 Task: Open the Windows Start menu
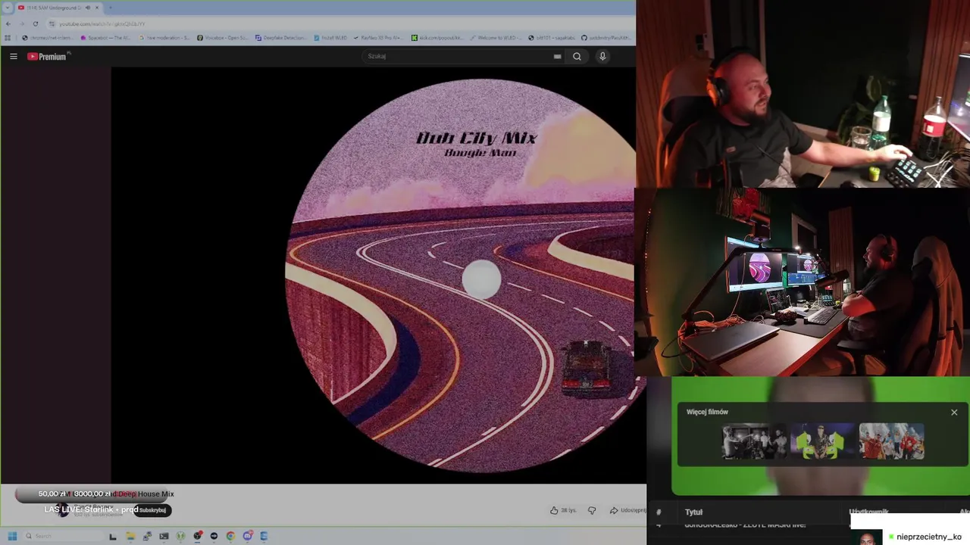(x=12, y=536)
